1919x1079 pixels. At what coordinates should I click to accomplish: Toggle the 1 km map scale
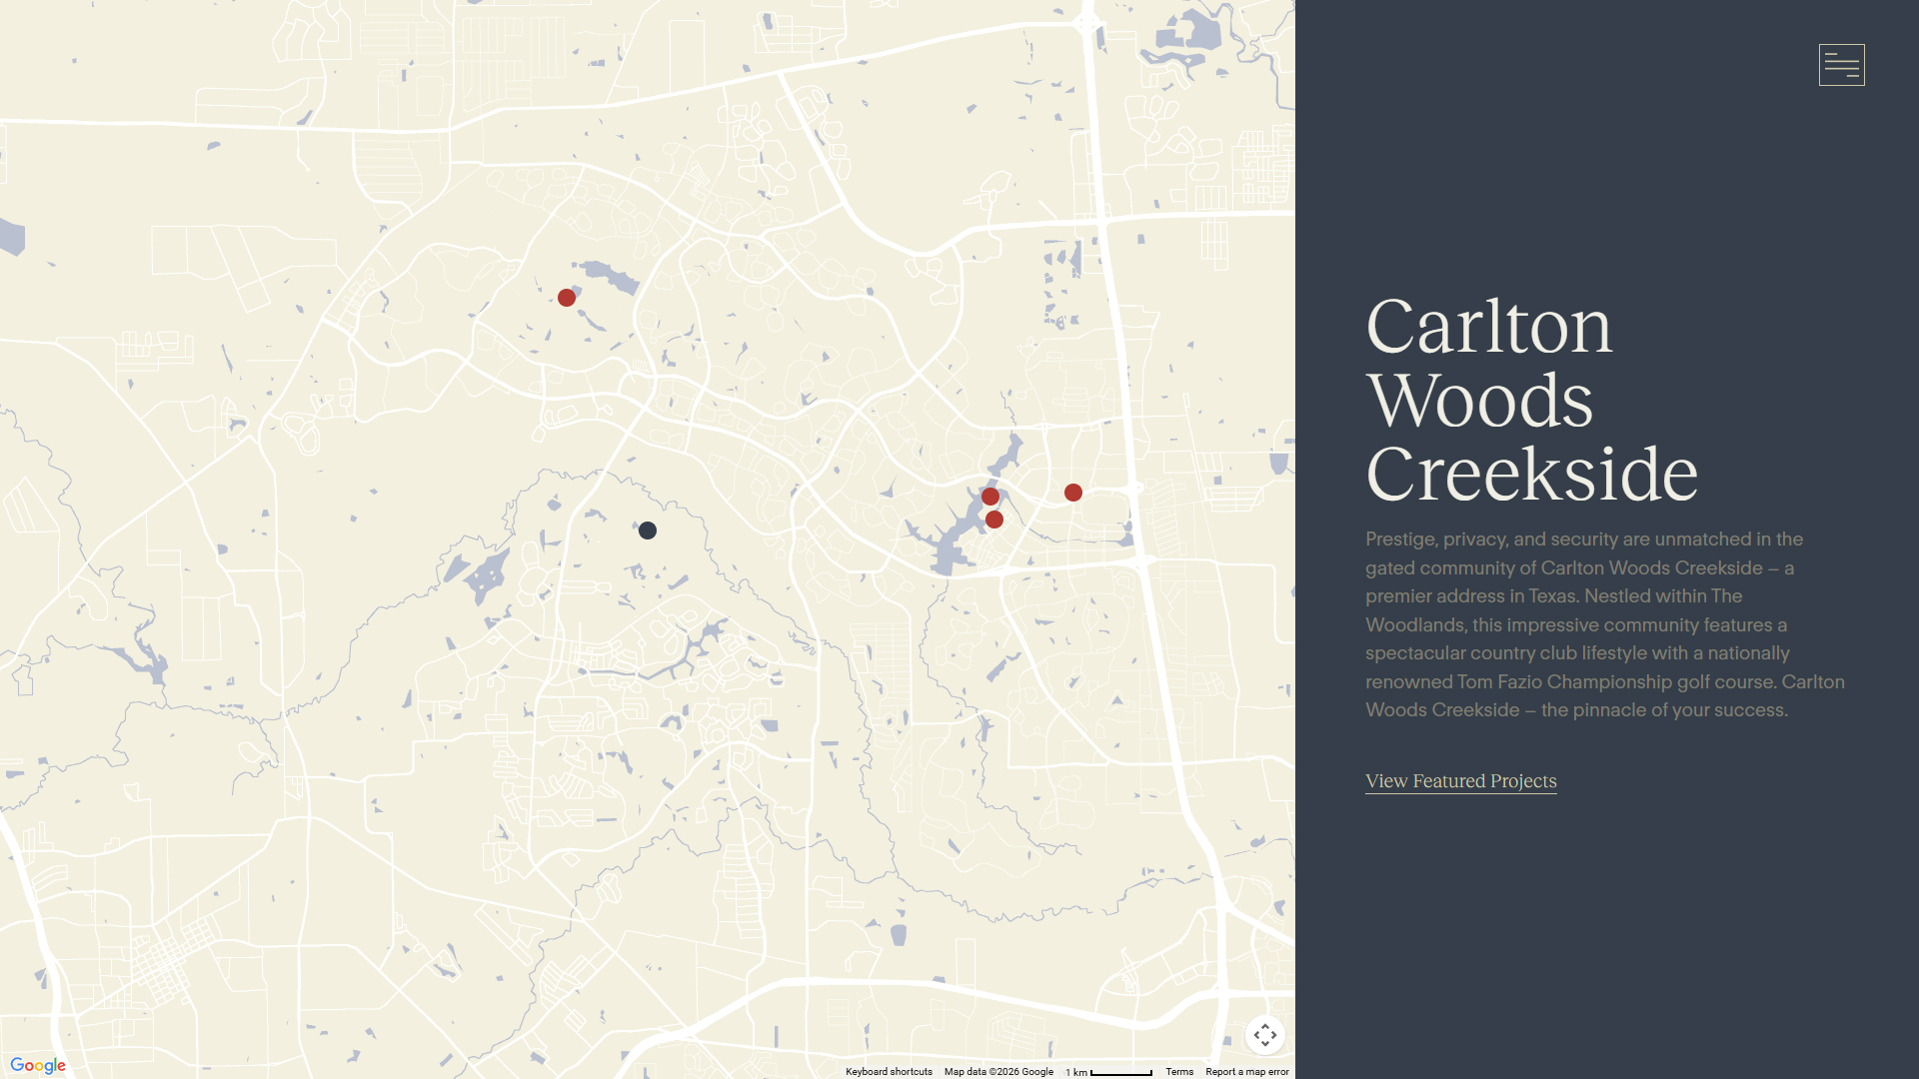[1108, 1072]
